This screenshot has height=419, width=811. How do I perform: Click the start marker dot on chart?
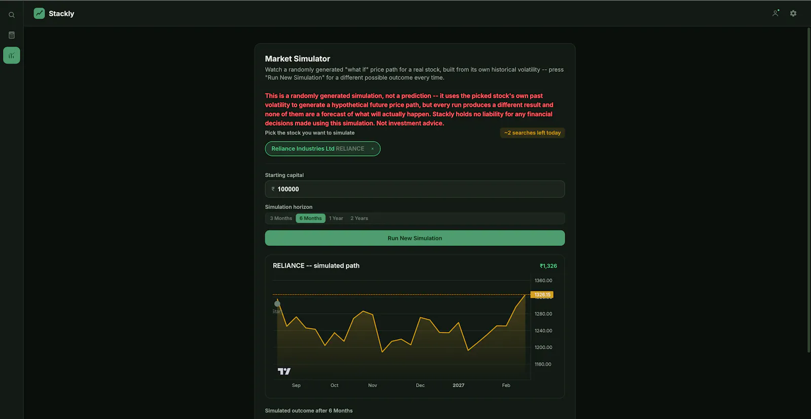pyautogui.click(x=277, y=304)
